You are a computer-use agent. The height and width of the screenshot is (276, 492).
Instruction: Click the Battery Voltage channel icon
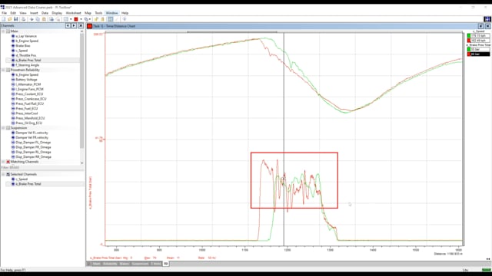pos(13,80)
